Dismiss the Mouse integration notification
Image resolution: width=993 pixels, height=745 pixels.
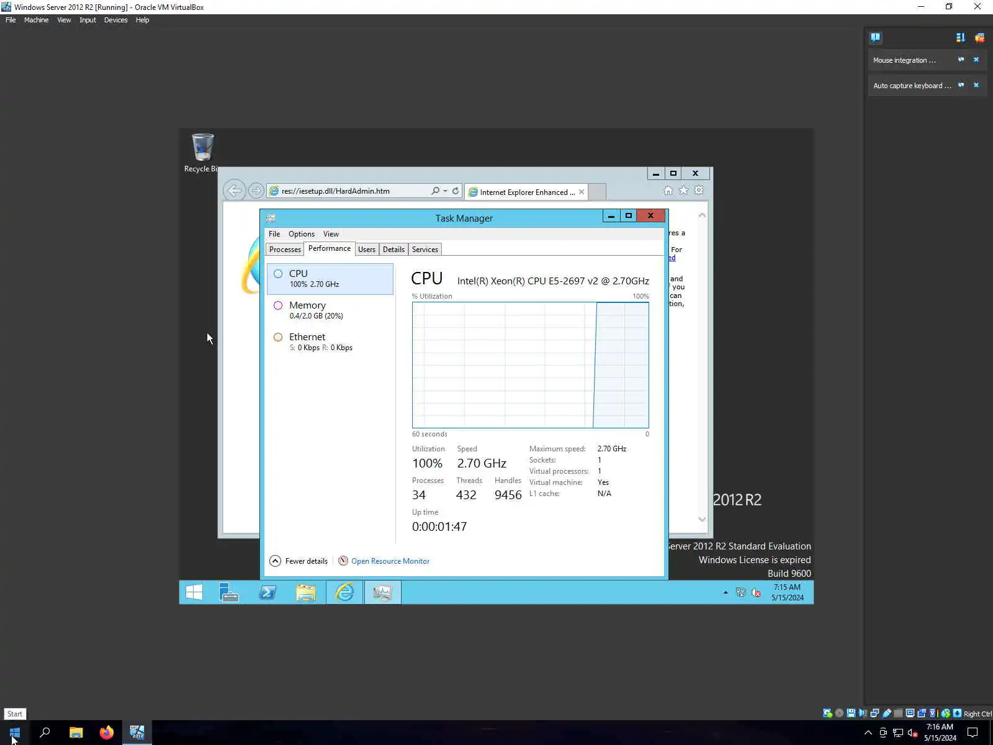click(x=976, y=60)
